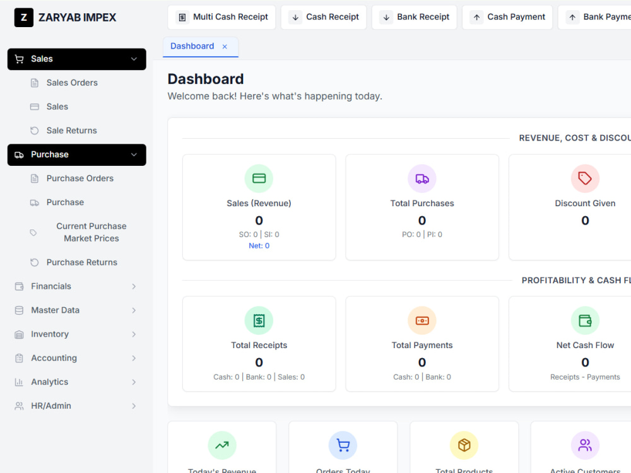Close the Dashboard tab
This screenshot has height=473, width=631.
[x=225, y=47]
